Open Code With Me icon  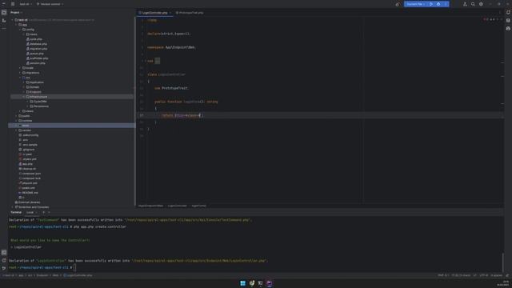click(465, 4)
